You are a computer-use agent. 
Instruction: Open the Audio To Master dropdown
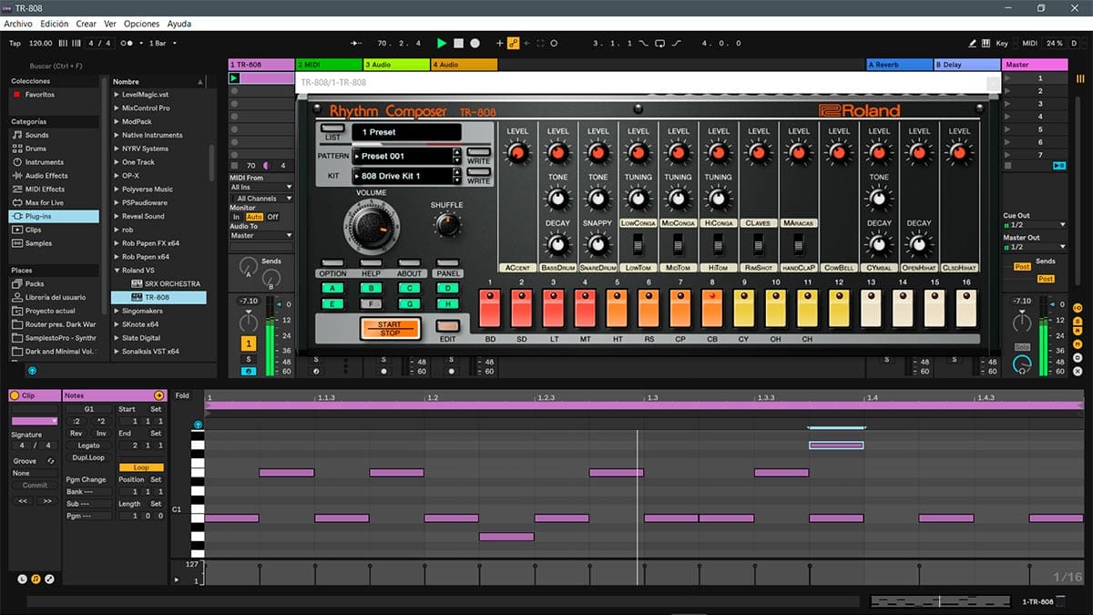(261, 235)
